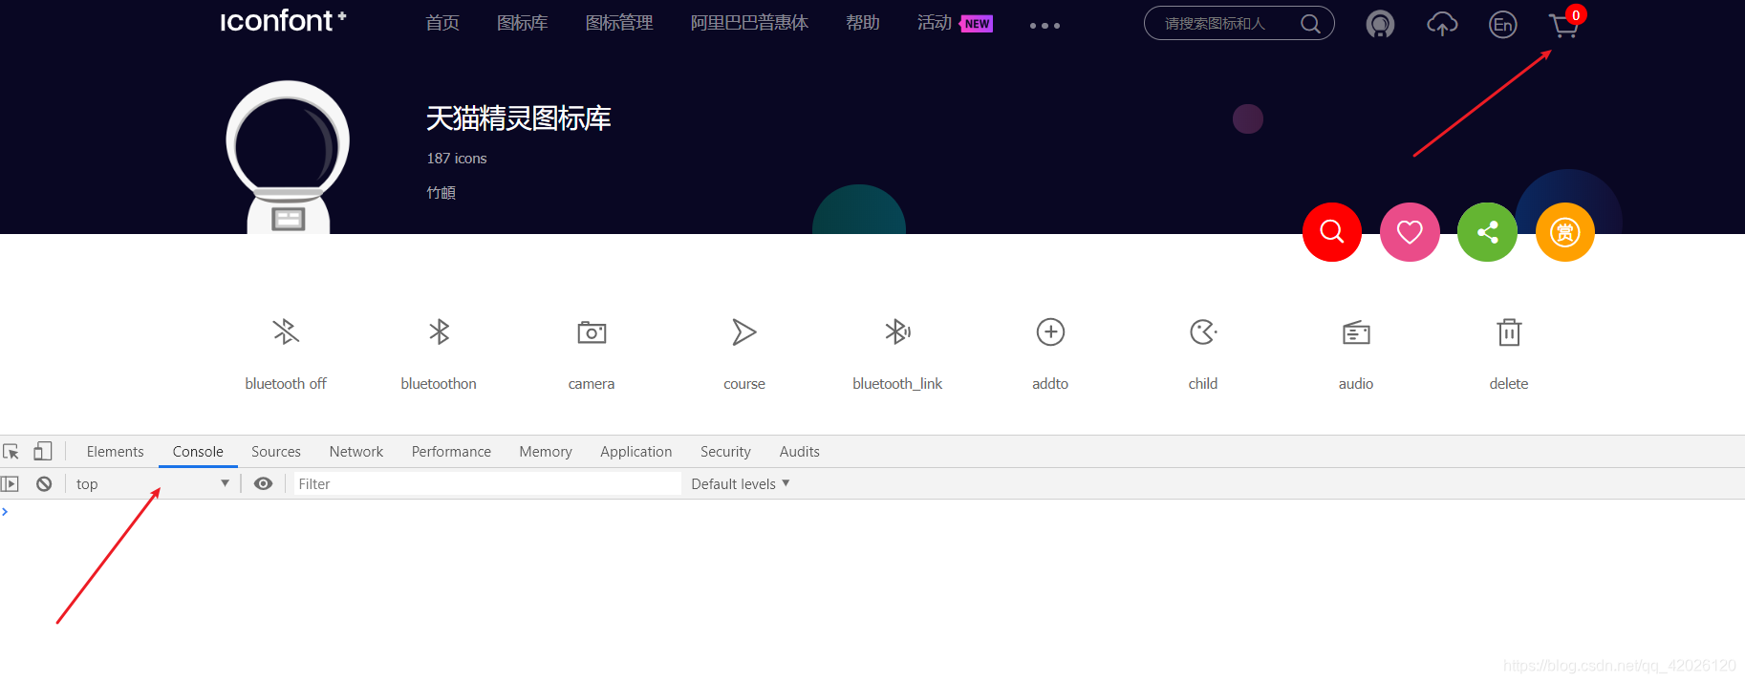Open the 活动 NEW menu item
The height and width of the screenshot is (683, 1745).
tap(955, 23)
